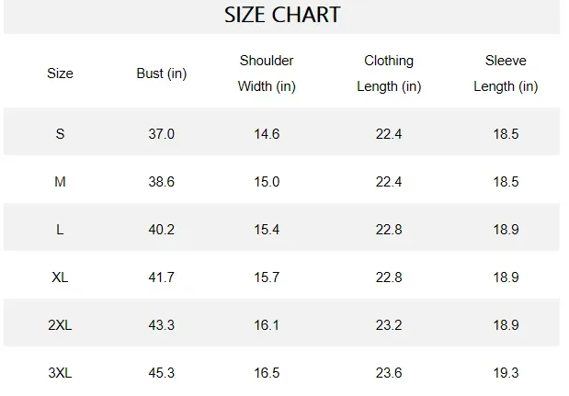This screenshot has width=569, height=396.
Task: Select the XL size row label
Action: tap(60, 277)
